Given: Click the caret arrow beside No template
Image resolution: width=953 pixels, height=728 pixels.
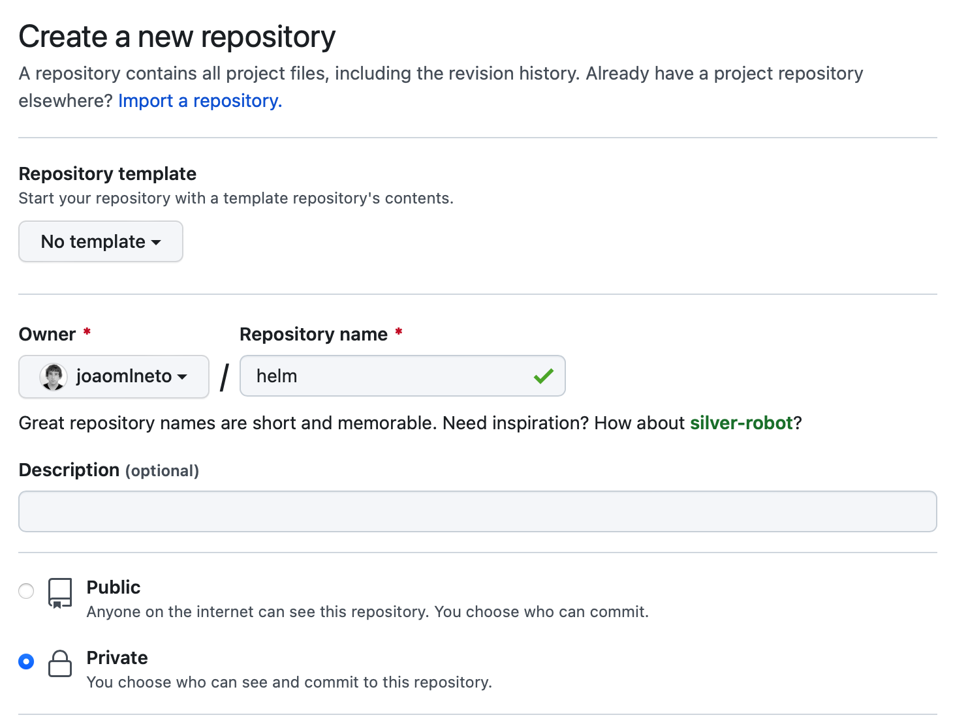Looking at the screenshot, I should [157, 242].
